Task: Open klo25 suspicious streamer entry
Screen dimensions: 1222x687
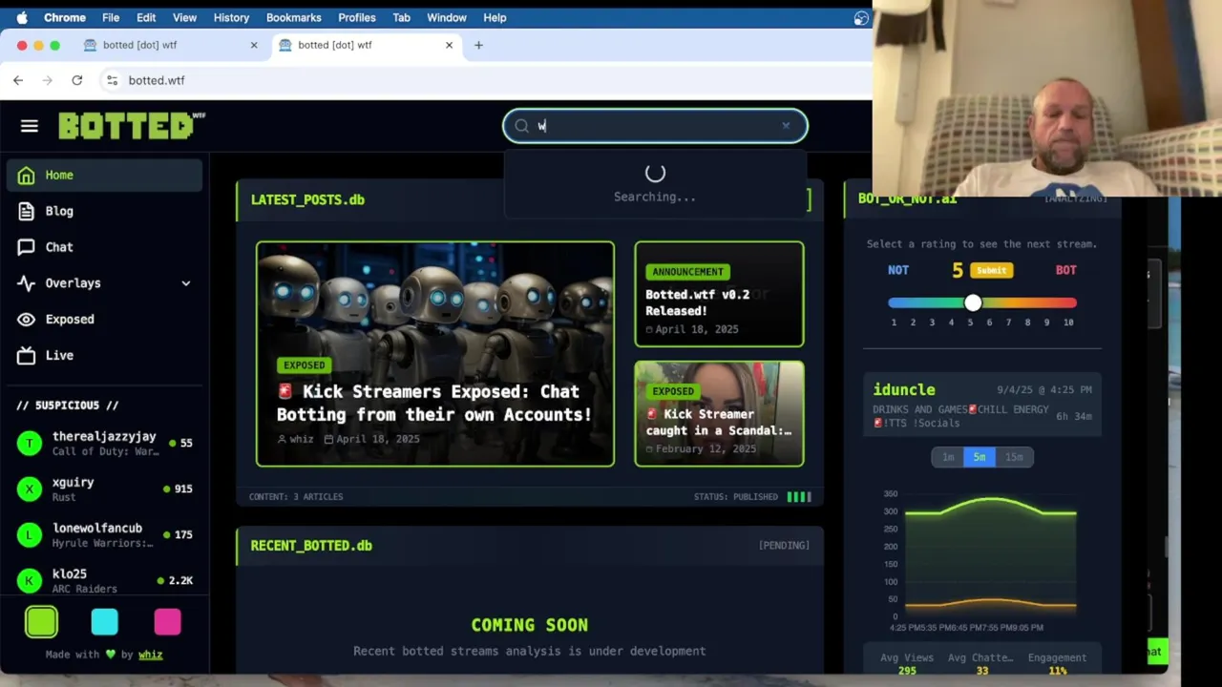Action: (104, 580)
